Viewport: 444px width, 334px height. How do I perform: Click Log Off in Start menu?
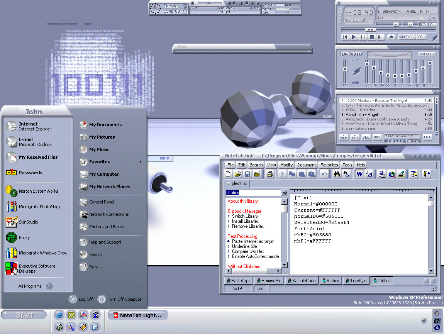tap(81, 299)
